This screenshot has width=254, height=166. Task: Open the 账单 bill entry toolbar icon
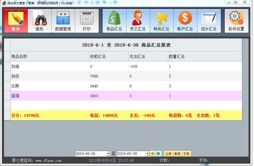16,21
